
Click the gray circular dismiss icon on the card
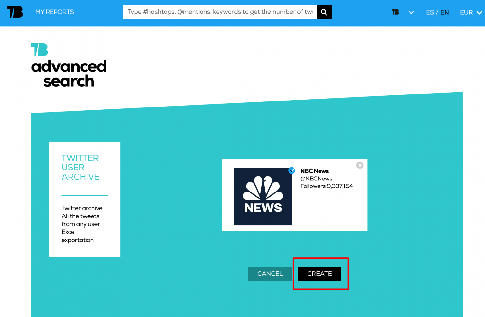[360, 165]
